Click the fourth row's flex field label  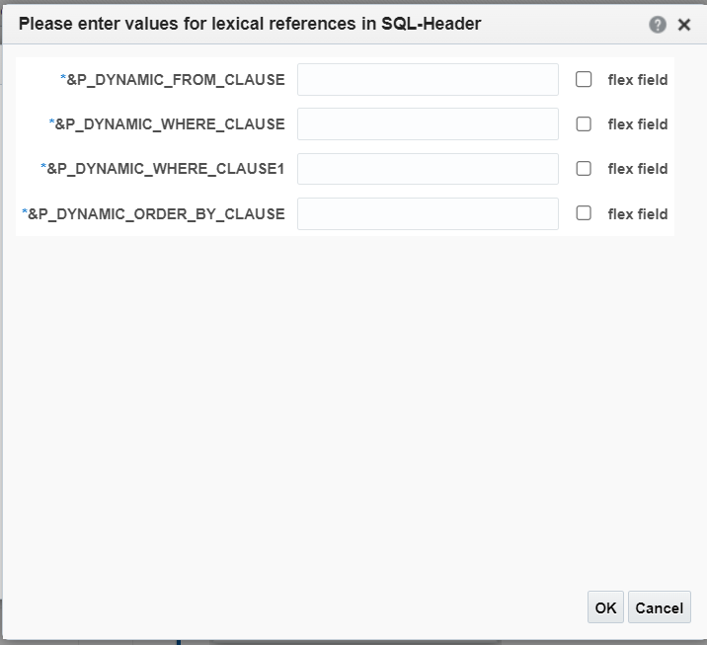pos(638,213)
